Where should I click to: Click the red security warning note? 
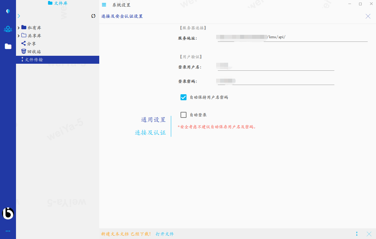(217, 127)
